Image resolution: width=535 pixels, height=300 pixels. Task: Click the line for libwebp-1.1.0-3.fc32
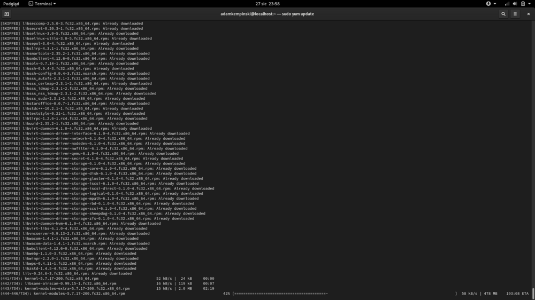[68, 254]
